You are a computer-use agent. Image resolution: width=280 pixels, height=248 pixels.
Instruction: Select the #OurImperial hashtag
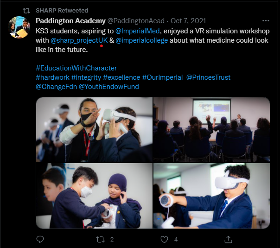coord(163,77)
